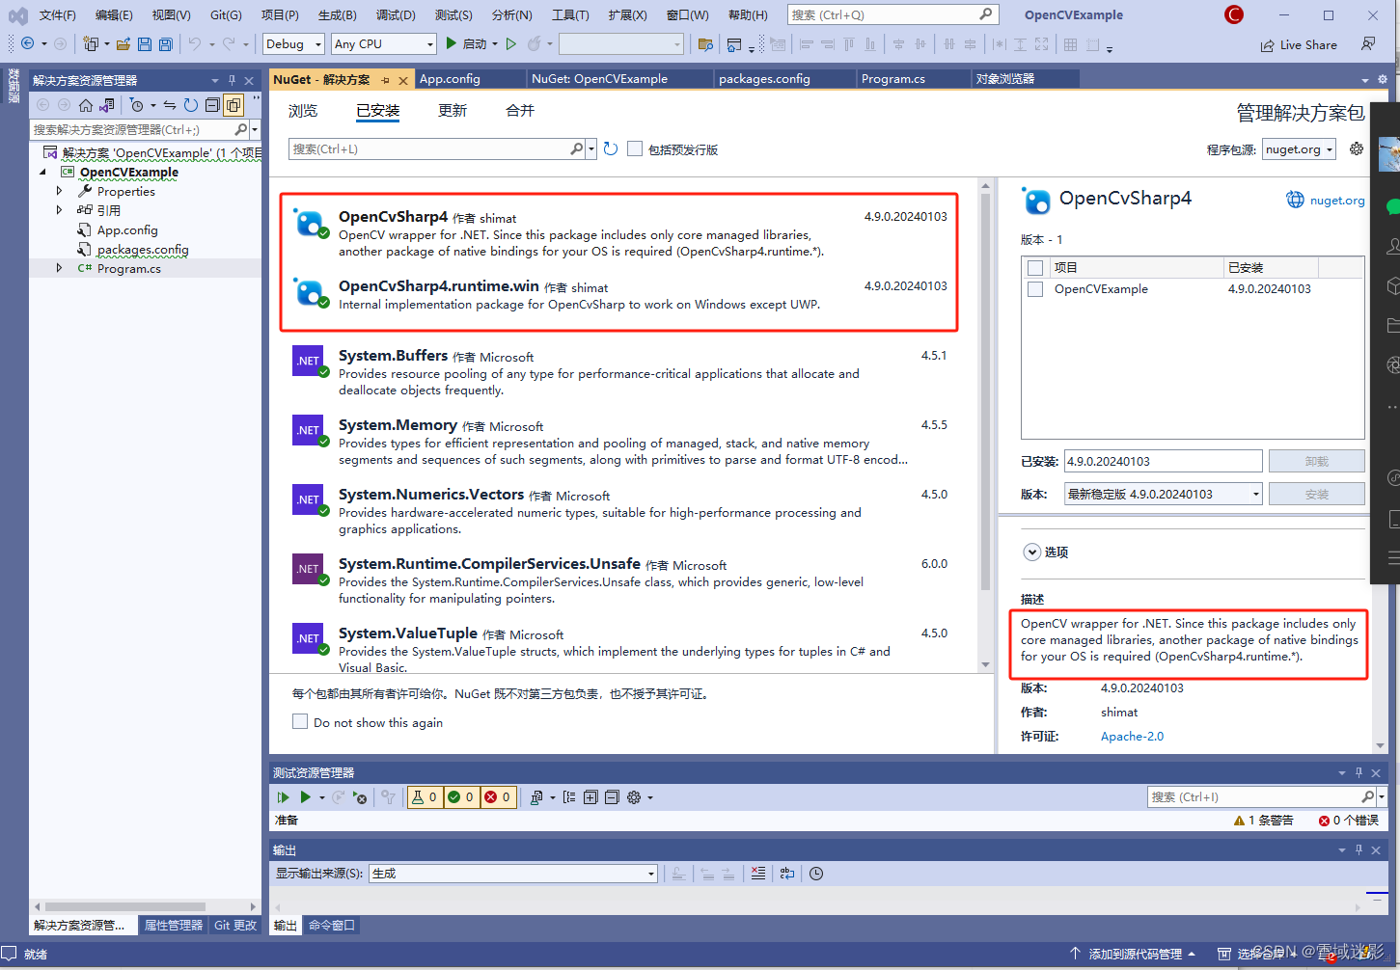The height and width of the screenshot is (970, 1400).
Task: Click the Refresh icon in Solution Explorer toolbar
Action: coord(191,105)
